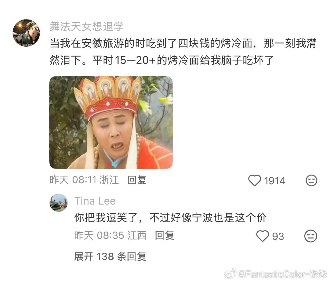Select Tina Lee's reply text about 宁波
The image size is (330, 282).
pyautogui.click(x=170, y=218)
